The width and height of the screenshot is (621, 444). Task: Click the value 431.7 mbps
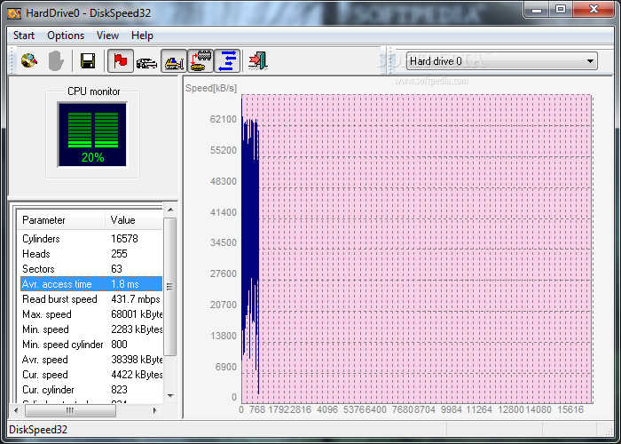tap(136, 299)
